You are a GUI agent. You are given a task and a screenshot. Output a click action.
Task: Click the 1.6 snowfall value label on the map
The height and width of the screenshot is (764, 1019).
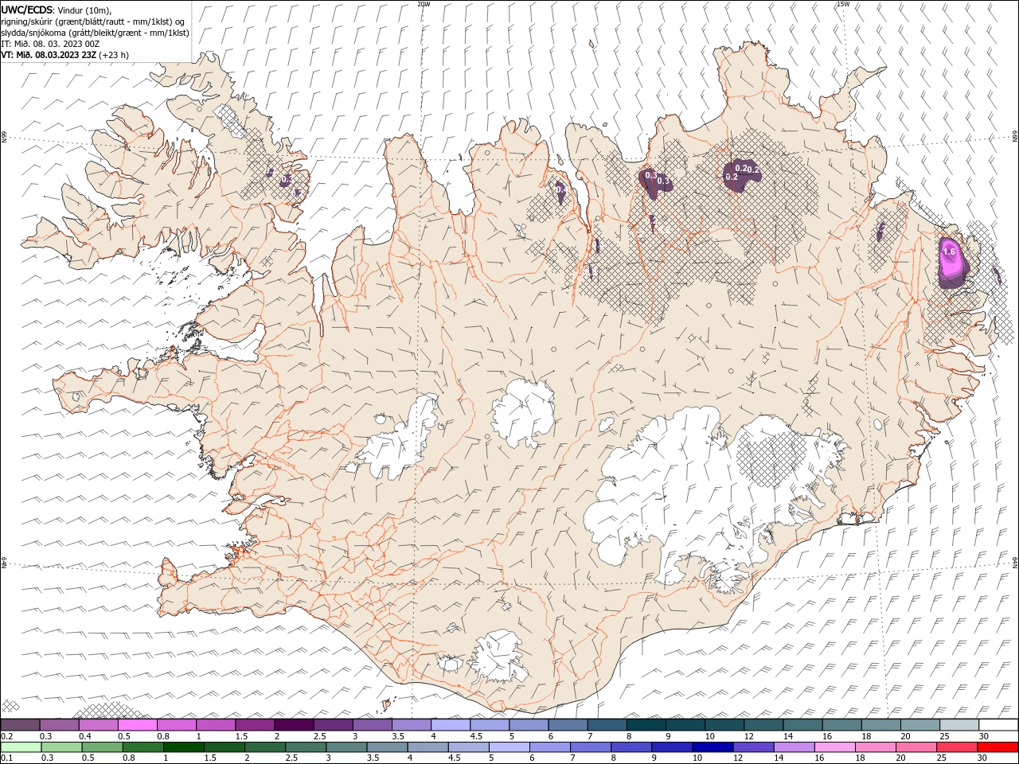pos(948,251)
